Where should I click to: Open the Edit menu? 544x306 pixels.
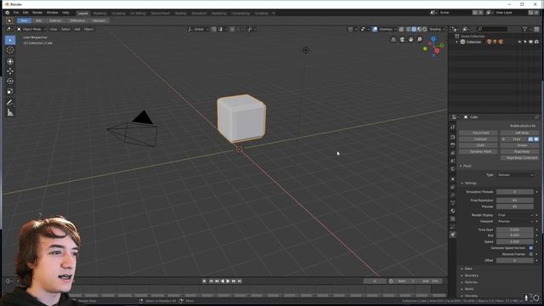pos(25,13)
